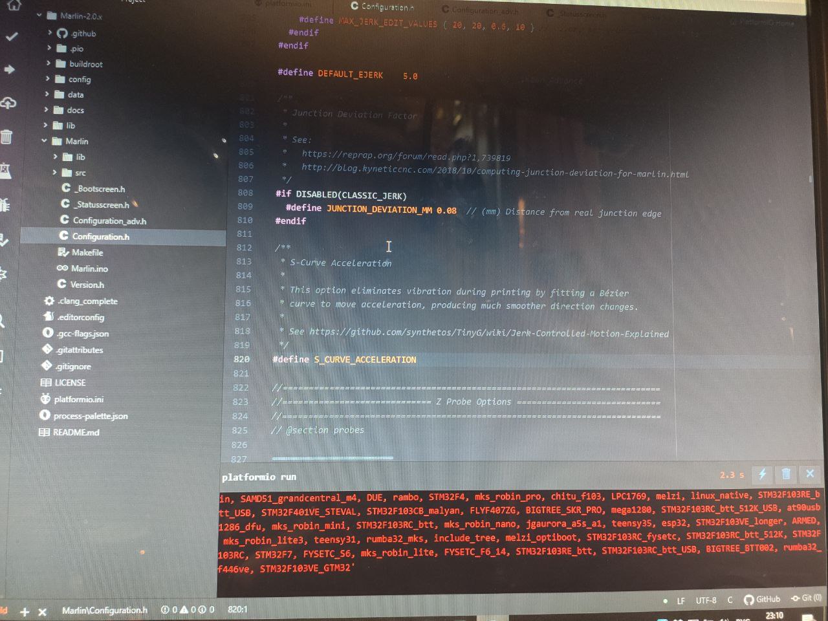Expand the .github folder
Screen dimensions: 828x621
50,32
